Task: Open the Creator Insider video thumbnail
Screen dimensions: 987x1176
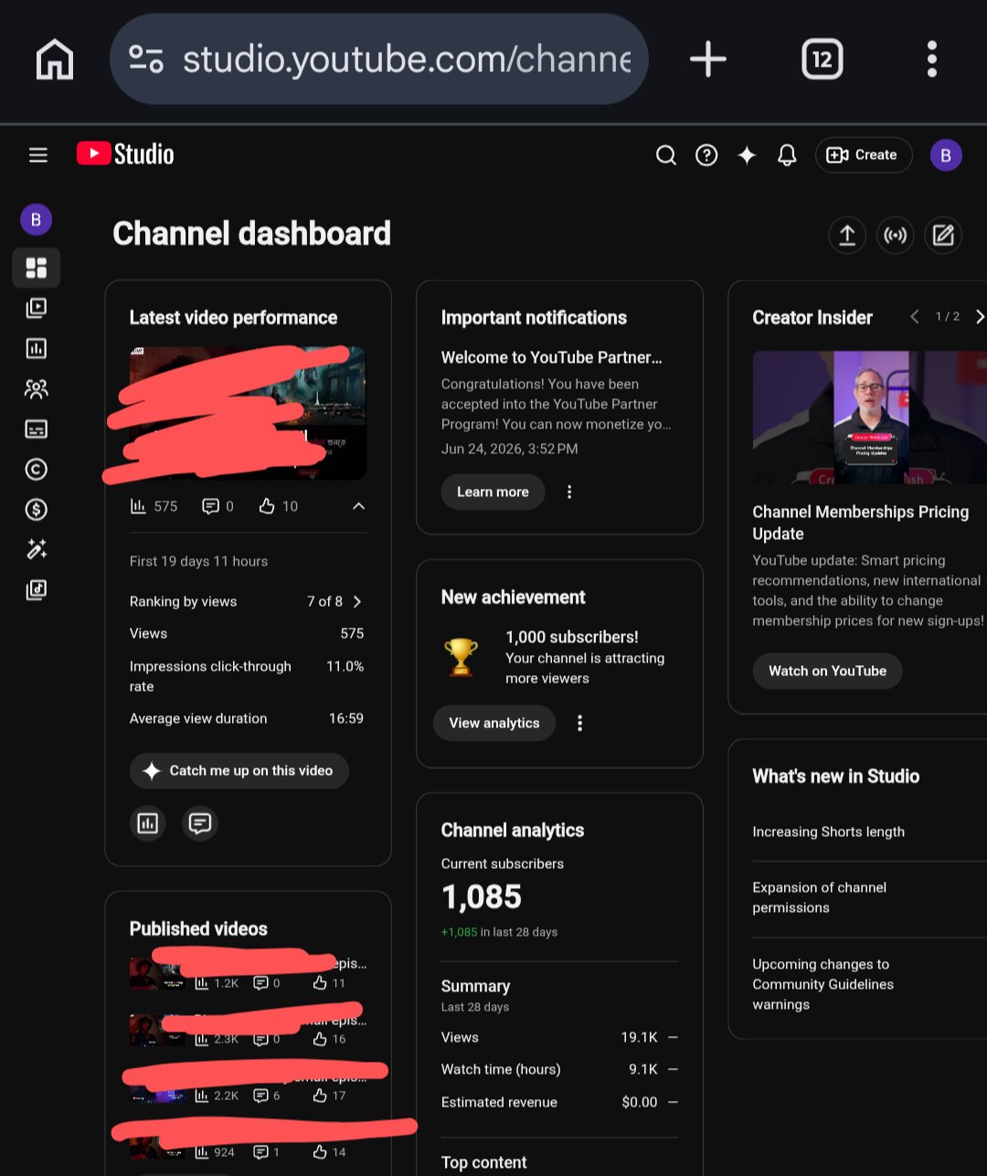Action: tap(870, 418)
